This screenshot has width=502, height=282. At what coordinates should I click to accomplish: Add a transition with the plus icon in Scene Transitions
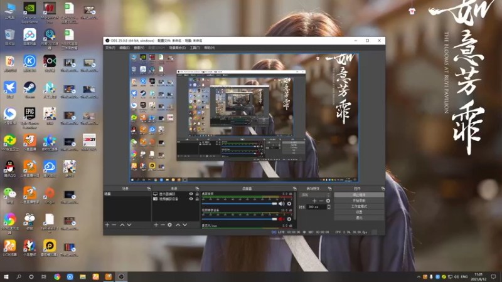(314, 201)
